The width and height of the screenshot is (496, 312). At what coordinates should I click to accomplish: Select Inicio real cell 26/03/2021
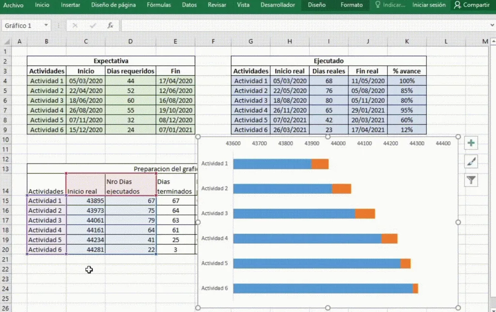click(290, 130)
